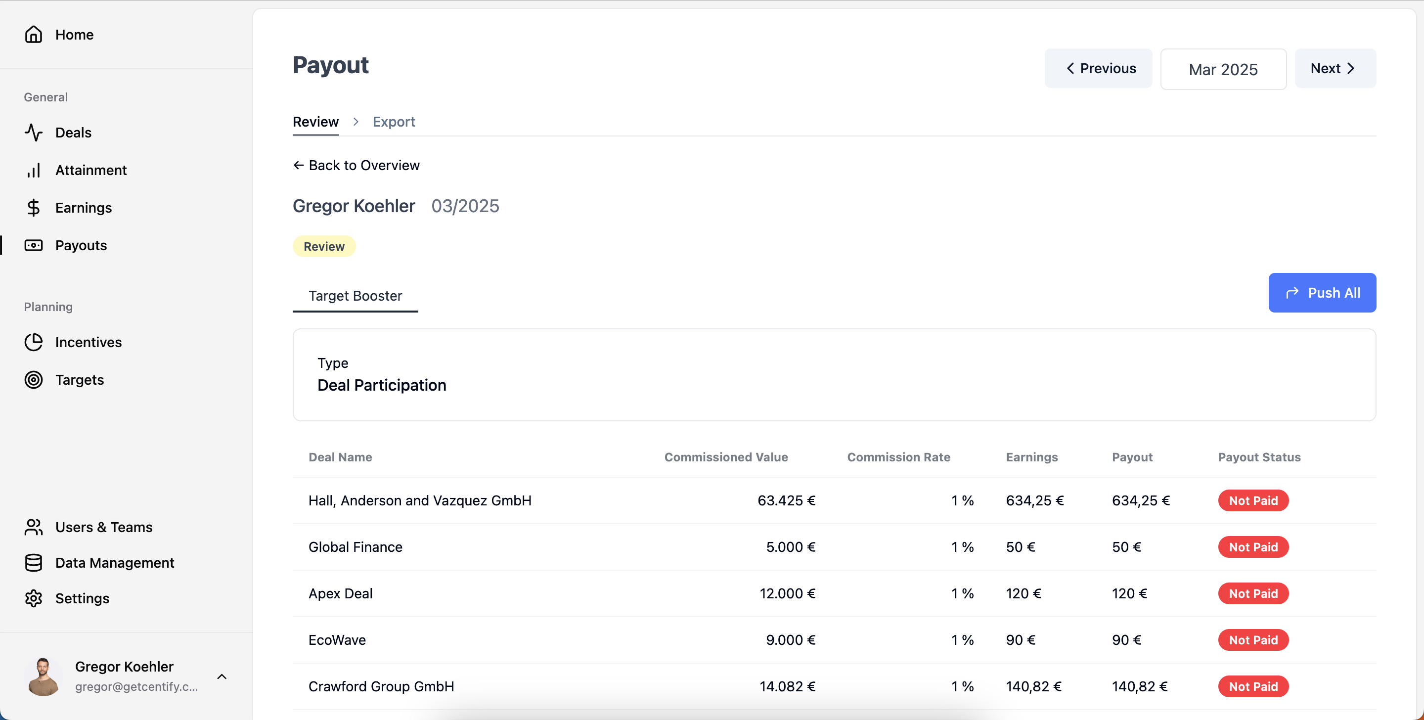The image size is (1424, 720).
Task: Switch to the Export step tab
Action: (393, 122)
